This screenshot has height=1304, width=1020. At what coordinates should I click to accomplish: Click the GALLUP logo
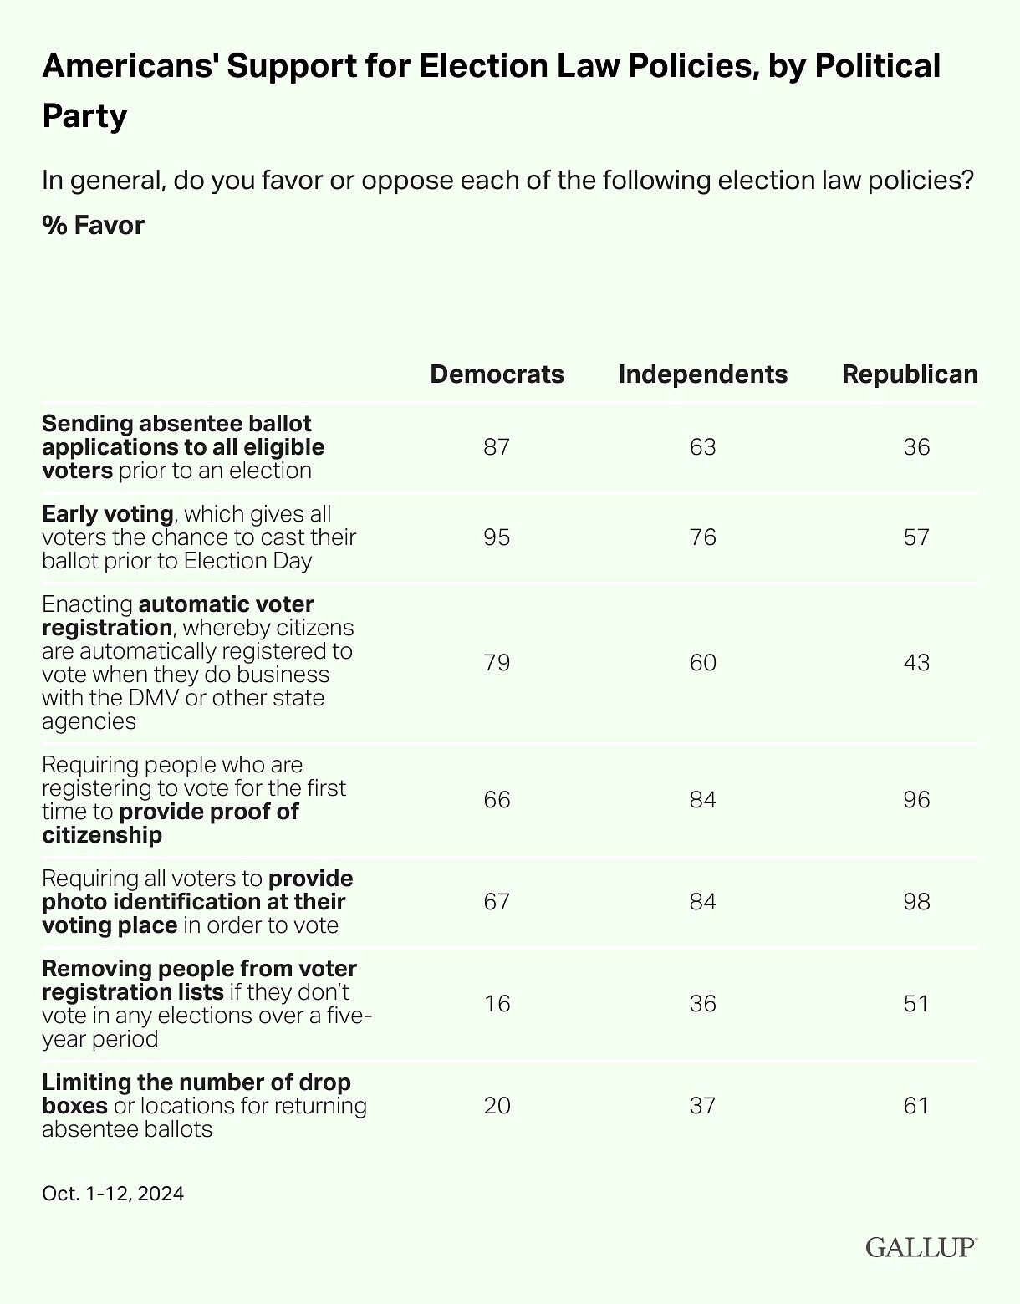pos(921,1247)
